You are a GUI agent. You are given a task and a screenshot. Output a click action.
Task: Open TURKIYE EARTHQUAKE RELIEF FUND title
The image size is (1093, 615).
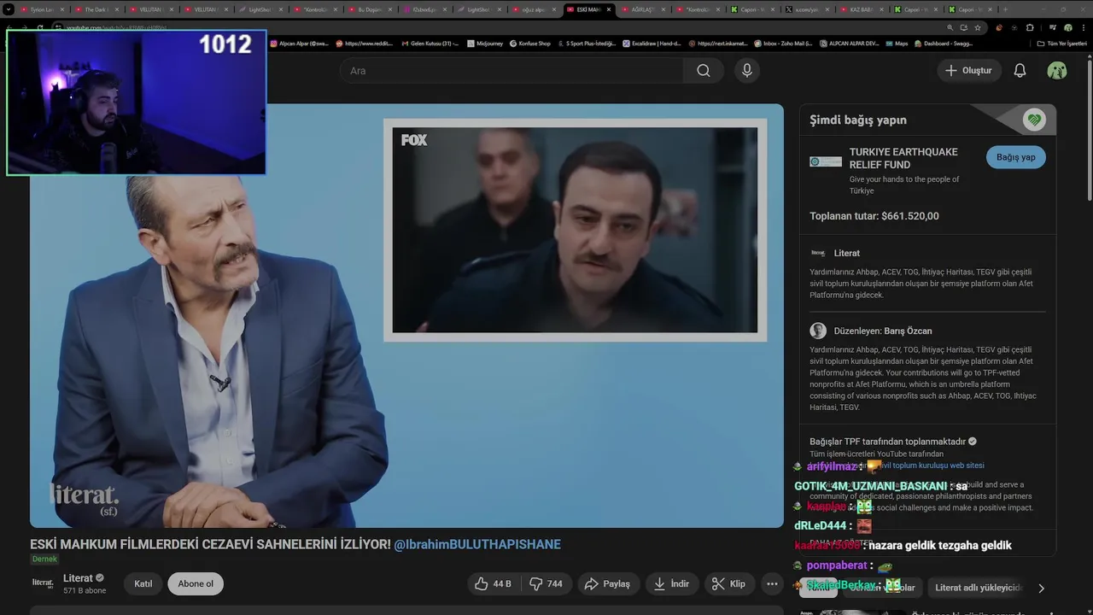tap(903, 158)
